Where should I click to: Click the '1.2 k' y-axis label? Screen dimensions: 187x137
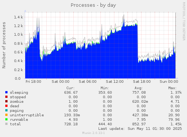(18, 26)
